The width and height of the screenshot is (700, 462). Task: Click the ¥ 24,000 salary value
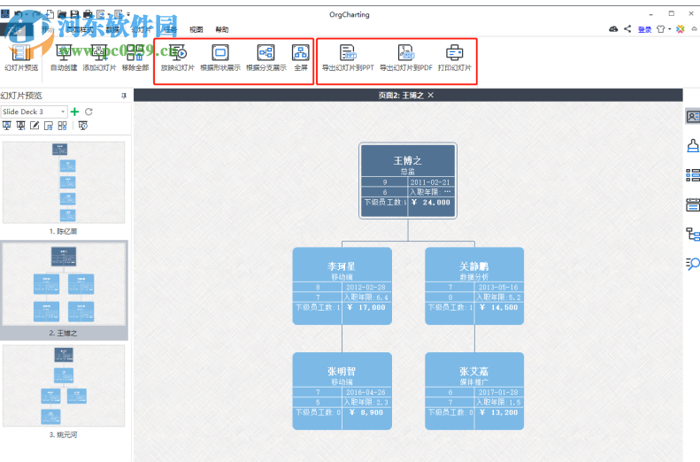[431, 203]
